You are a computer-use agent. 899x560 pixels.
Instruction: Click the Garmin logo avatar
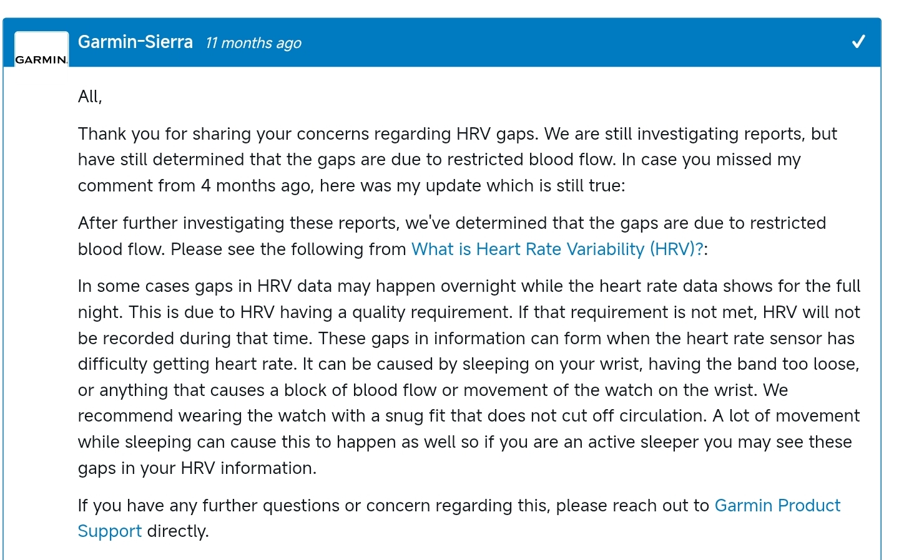pyautogui.click(x=41, y=49)
